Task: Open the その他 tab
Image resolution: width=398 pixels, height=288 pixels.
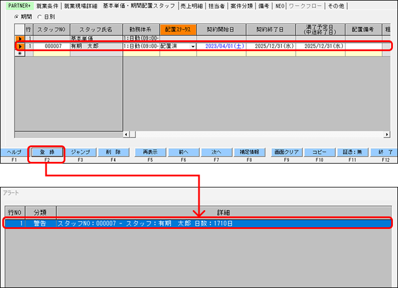Action: tap(336, 6)
